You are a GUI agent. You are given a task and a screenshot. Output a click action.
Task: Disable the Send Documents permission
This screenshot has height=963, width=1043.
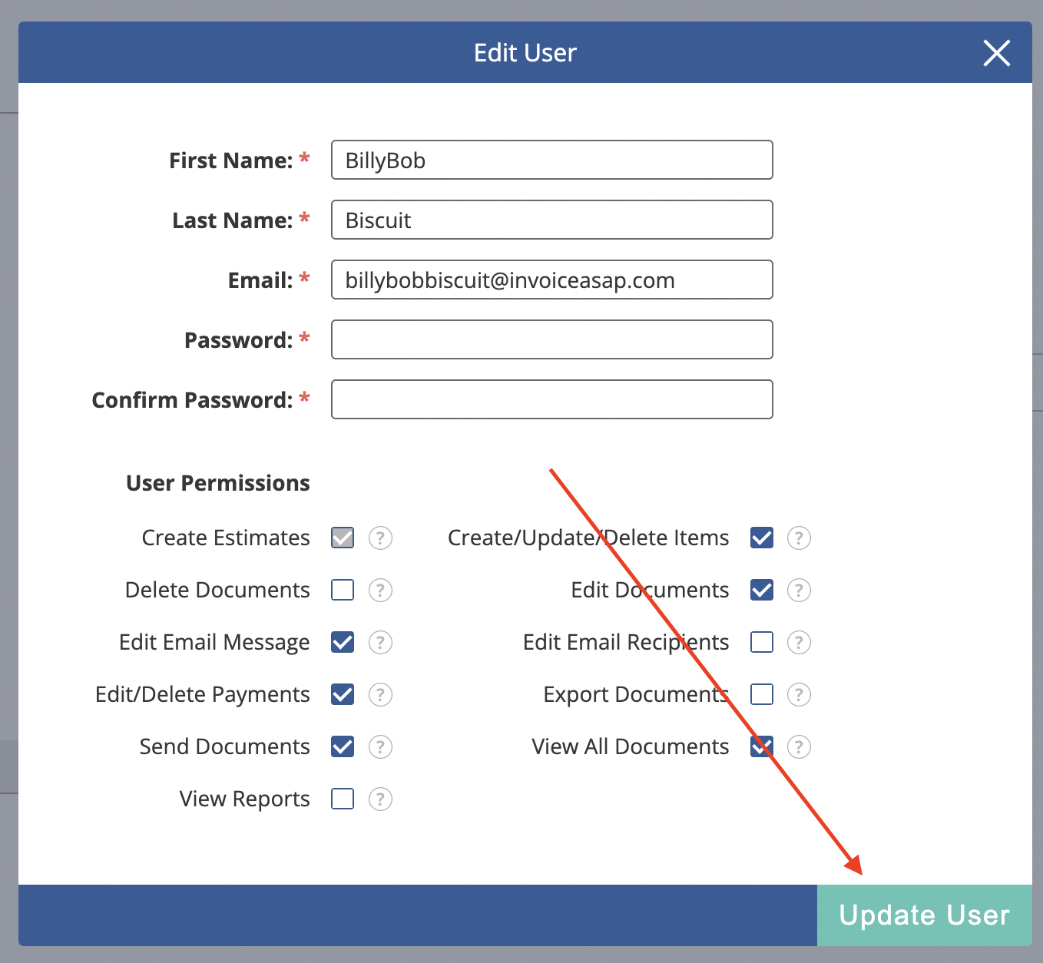click(x=343, y=746)
